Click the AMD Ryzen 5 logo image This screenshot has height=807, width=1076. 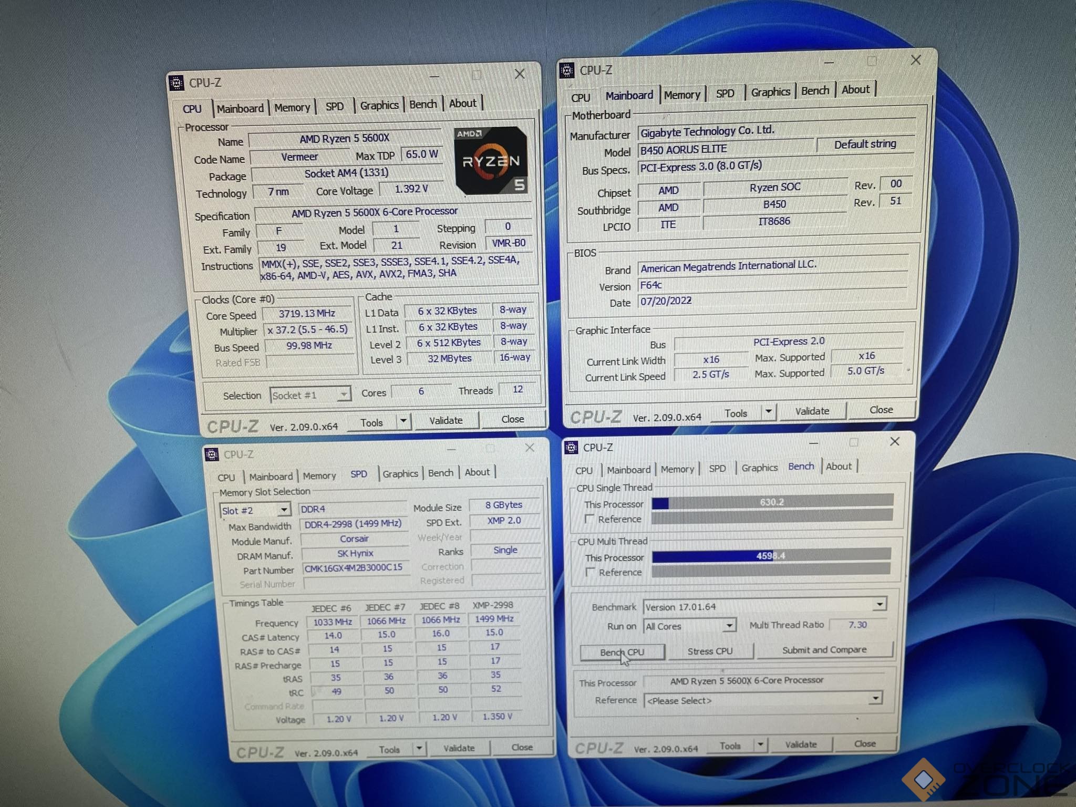491,161
